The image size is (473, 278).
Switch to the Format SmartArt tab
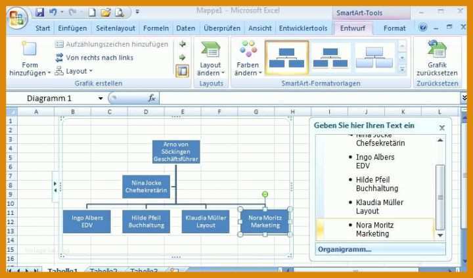pyautogui.click(x=395, y=28)
